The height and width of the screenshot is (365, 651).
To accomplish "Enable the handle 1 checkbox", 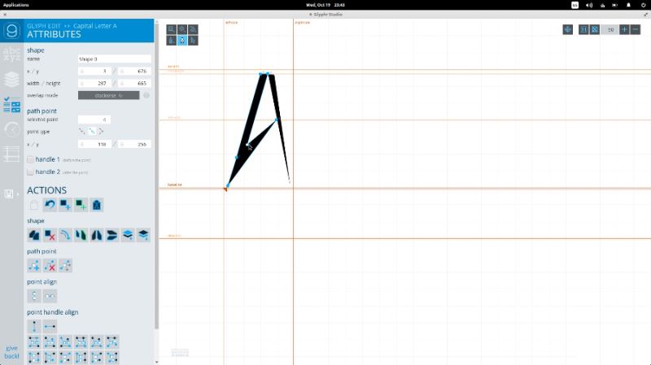I will (x=30, y=159).
